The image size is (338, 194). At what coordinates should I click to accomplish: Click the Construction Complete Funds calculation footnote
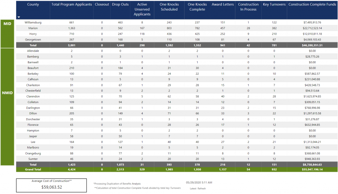point(138,188)
